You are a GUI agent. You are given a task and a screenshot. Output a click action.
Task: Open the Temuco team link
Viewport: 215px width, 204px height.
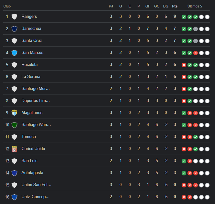(29, 137)
